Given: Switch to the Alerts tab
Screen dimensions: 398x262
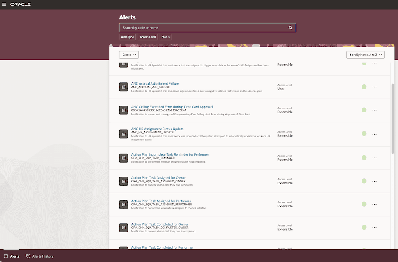Looking at the screenshot, I should (x=12, y=256).
